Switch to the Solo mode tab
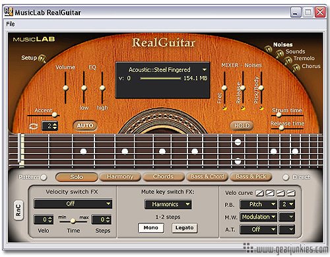 tap(77, 177)
